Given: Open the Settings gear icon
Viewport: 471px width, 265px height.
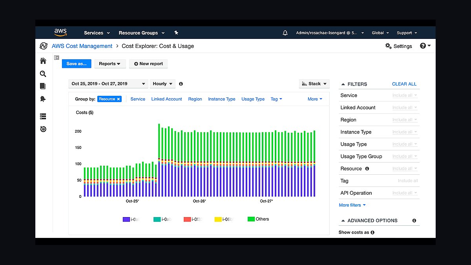Looking at the screenshot, I should (x=388, y=46).
